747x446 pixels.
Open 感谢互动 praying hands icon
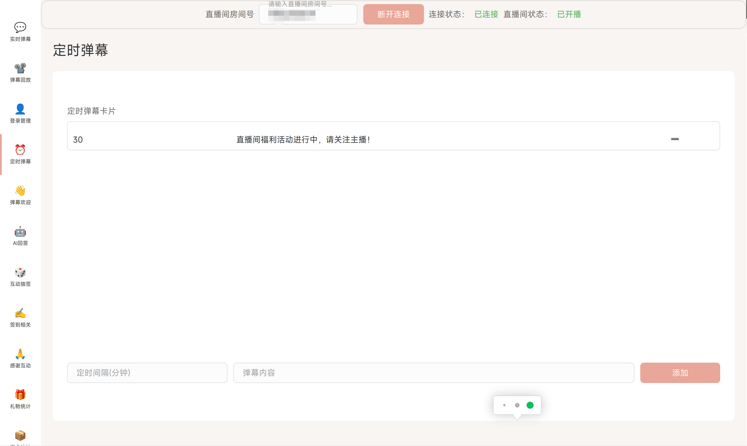20,354
